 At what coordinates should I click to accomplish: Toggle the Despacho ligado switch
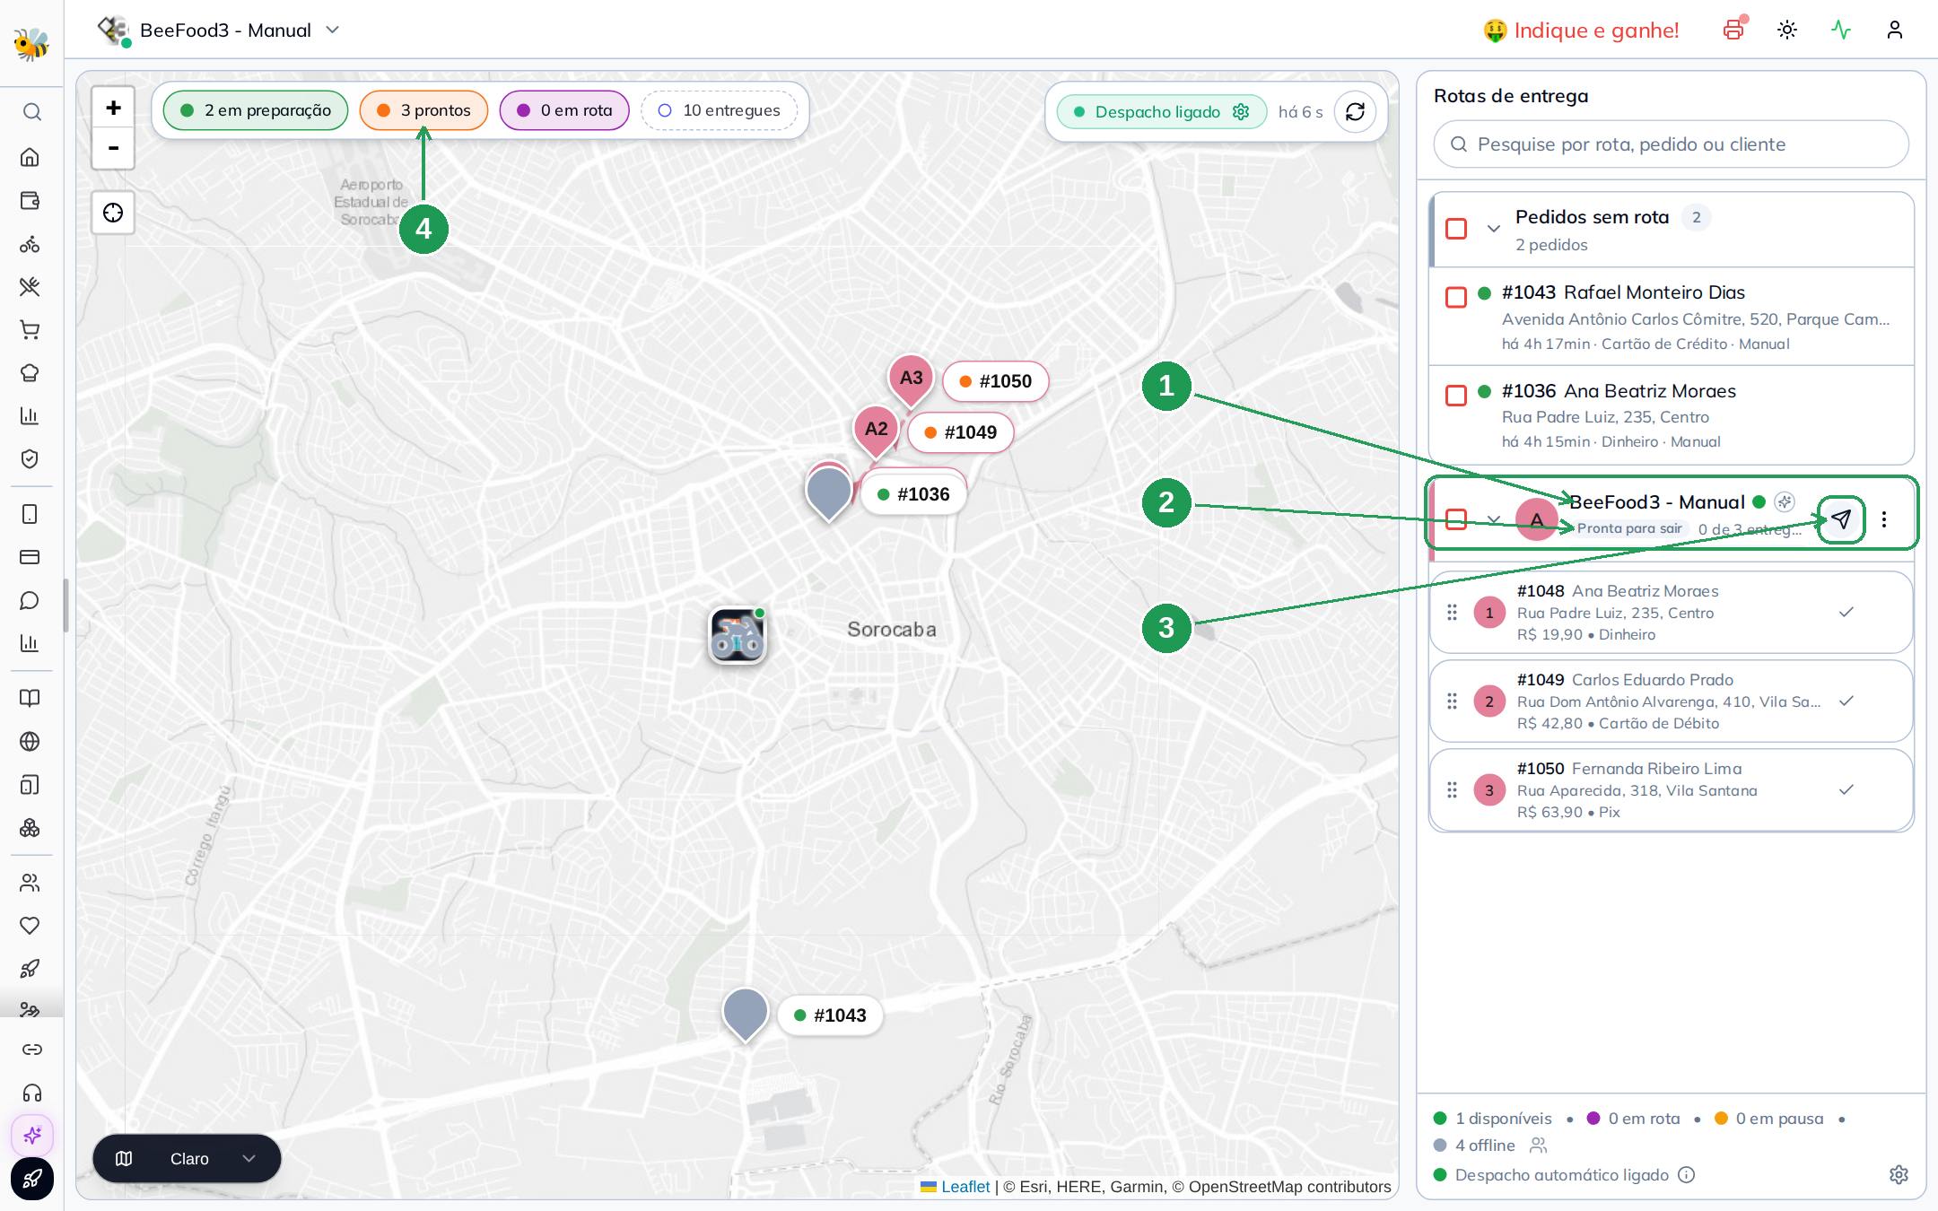pyautogui.click(x=1162, y=112)
